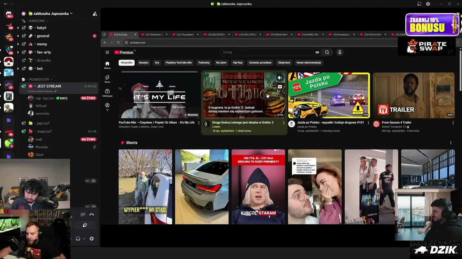Close the first YouTube browser tab
This screenshot has height=259, width=462.
[135, 35]
